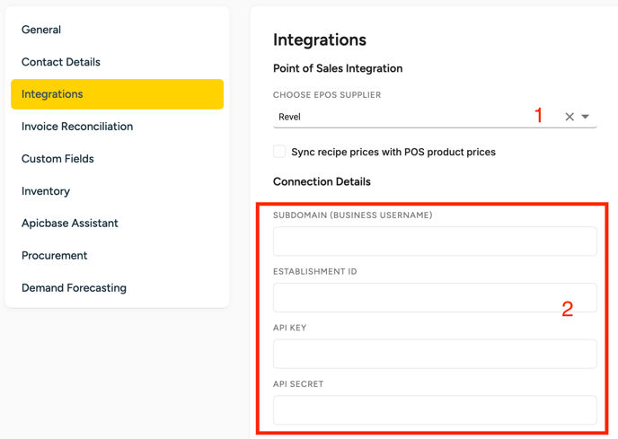Screen dimensions: 618x439
Task: Click the 'Sync recipe prices with POS product prices' label
Action: click(x=393, y=152)
